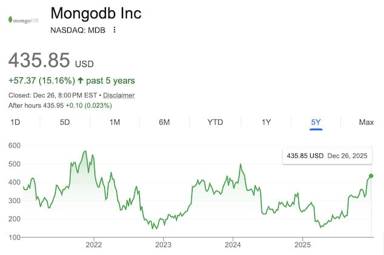Select the 1D time range tab

coord(16,122)
